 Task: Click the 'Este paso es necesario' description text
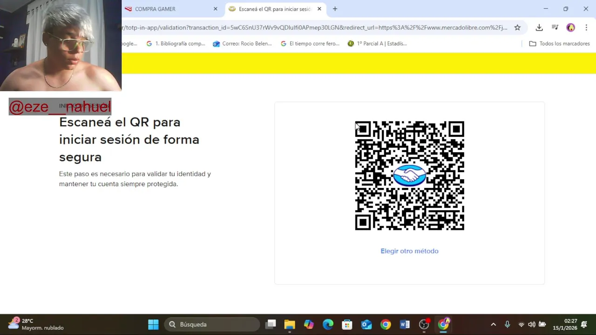tap(135, 179)
